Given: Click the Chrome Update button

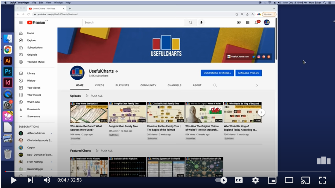Looking at the screenshot, I should pyautogui.click(x=269, y=14).
